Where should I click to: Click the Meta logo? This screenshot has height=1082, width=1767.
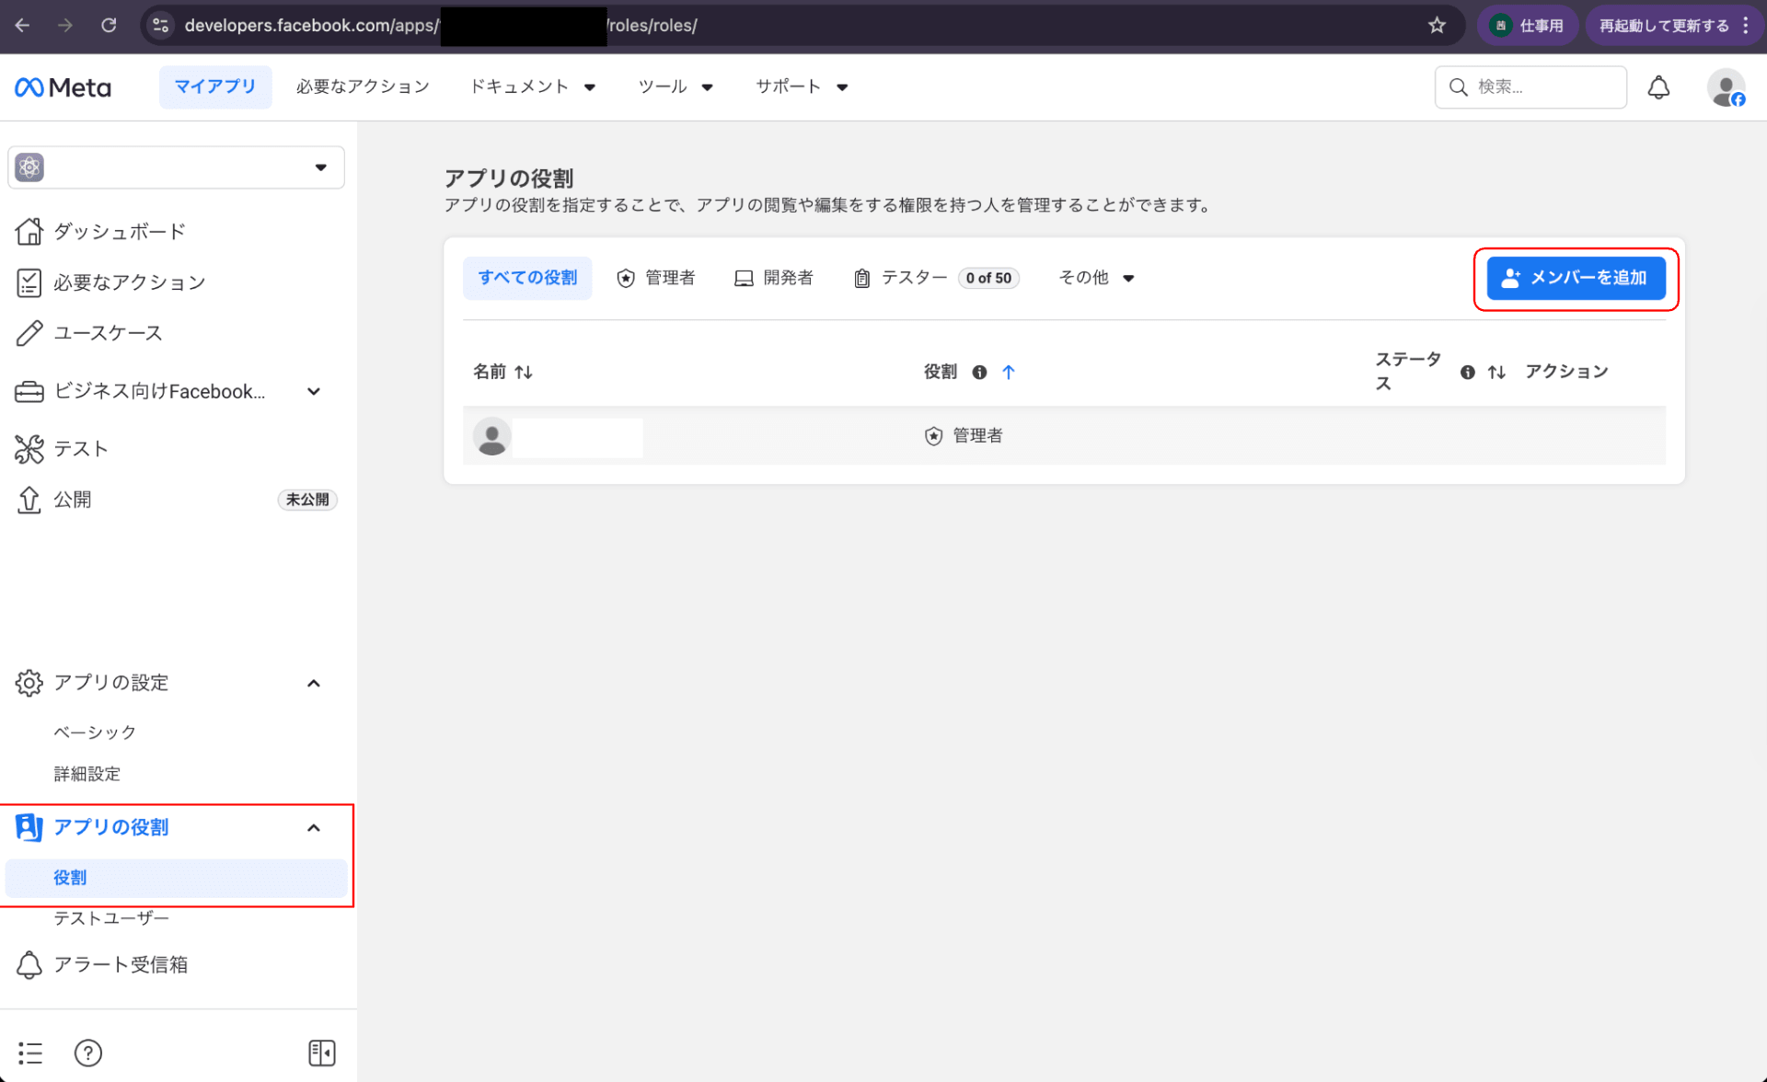[61, 86]
